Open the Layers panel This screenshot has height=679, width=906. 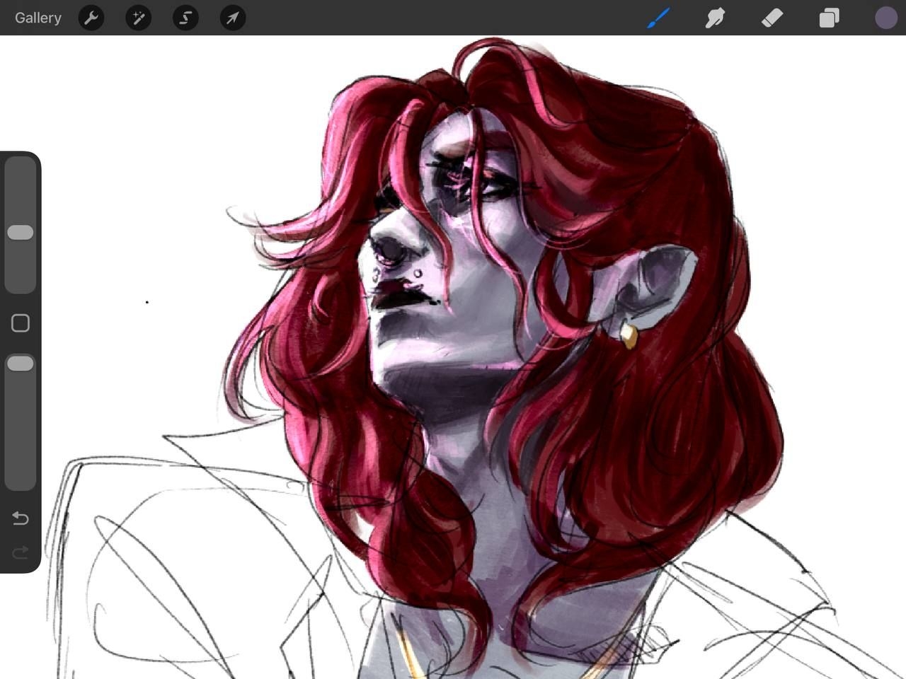(x=829, y=18)
